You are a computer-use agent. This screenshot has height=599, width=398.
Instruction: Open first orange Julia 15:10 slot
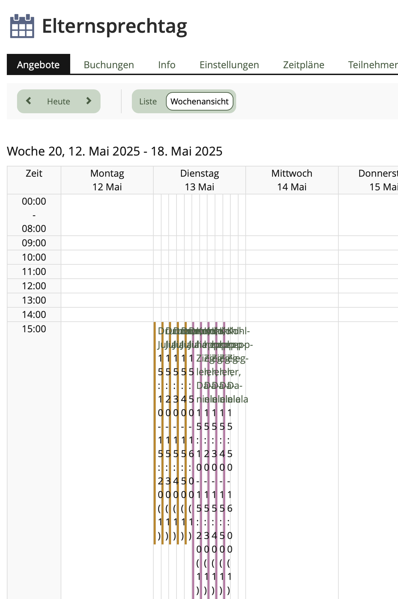pyautogui.click(x=157, y=433)
